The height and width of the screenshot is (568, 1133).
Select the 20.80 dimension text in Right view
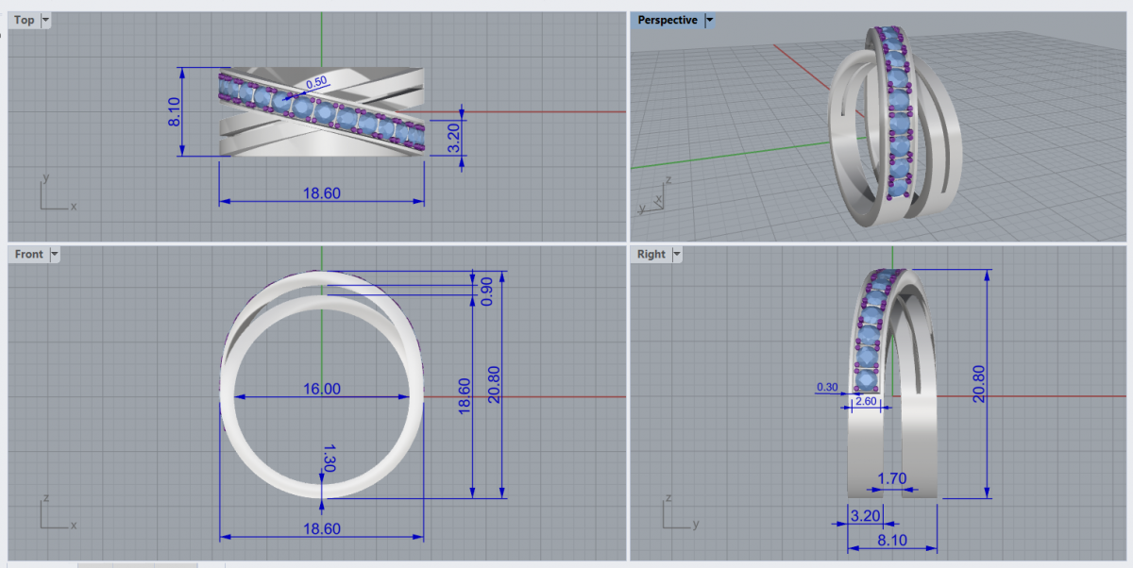click(x=978, y=384)
